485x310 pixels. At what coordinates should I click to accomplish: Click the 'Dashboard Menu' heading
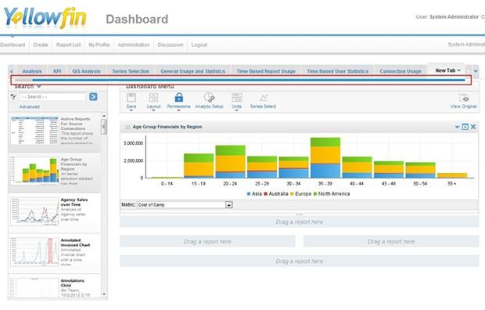150,86
